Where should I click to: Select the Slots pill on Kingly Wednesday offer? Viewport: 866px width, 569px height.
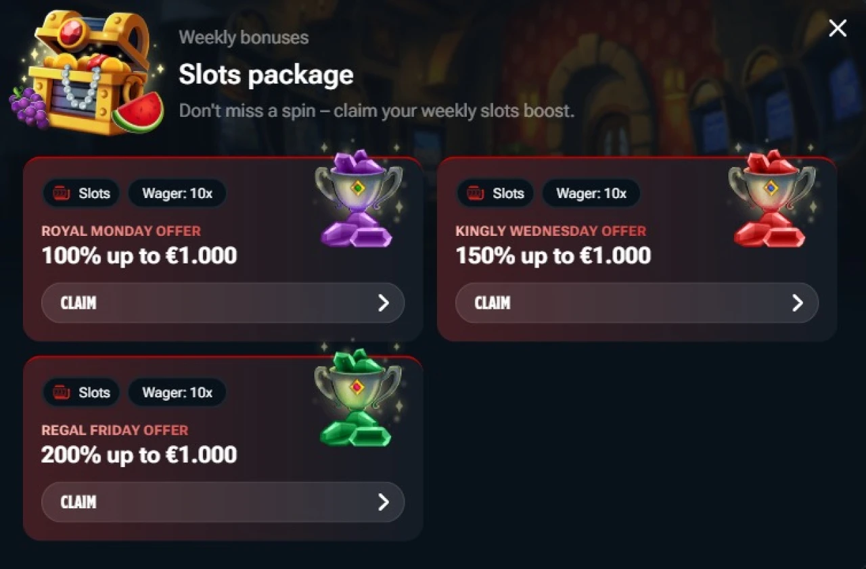tap(495, 193)
